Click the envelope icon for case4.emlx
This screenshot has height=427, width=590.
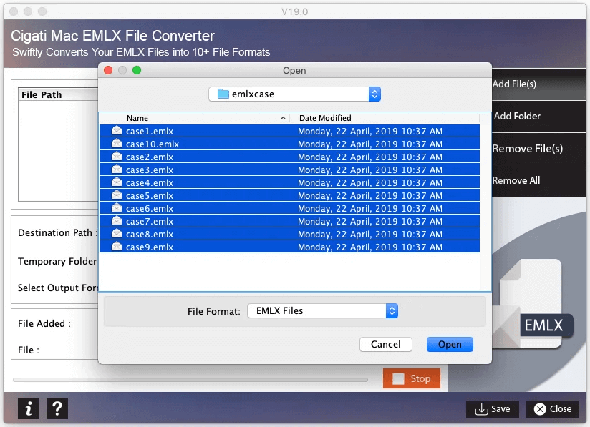pyautogui.click(x=117, y=182)
